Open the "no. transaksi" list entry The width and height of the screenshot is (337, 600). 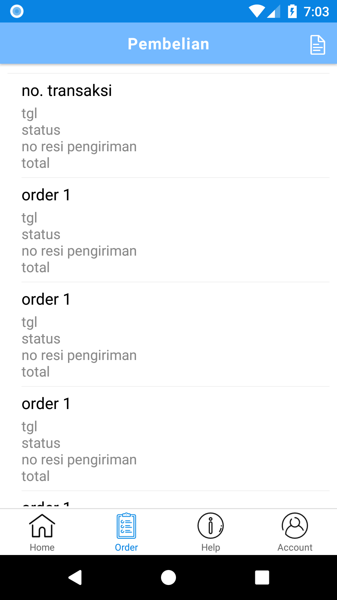(168, 126)
